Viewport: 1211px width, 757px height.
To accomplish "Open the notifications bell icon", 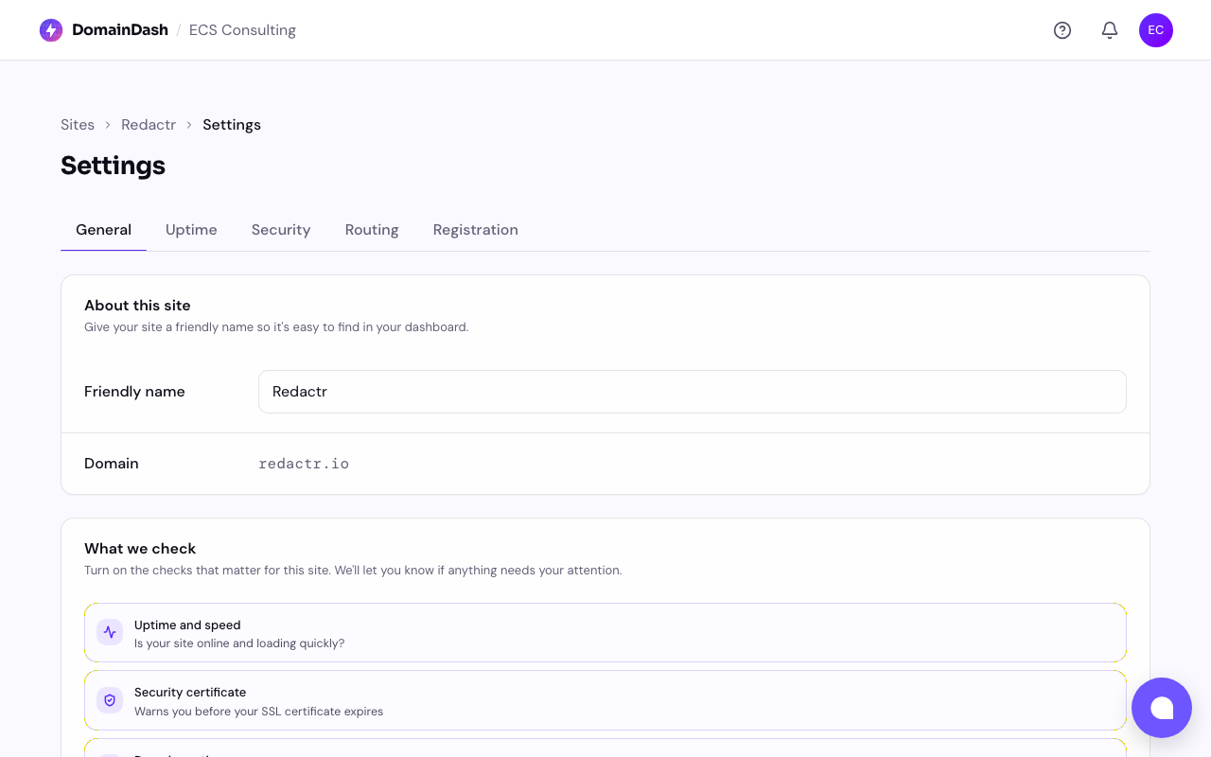I will 1109,29.
